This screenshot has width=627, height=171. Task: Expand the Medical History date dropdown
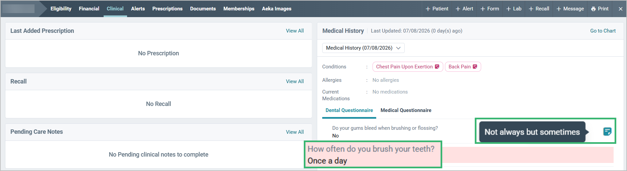pos(363,48)
